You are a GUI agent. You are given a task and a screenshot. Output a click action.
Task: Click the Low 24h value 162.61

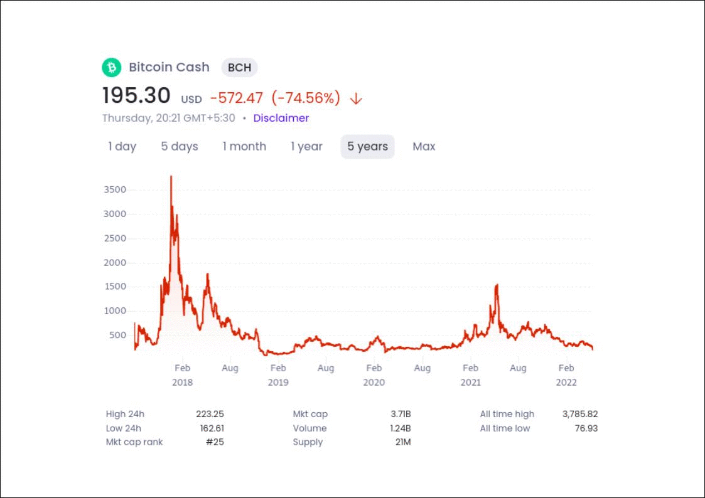pyautogui.click(x=212, y=428)
